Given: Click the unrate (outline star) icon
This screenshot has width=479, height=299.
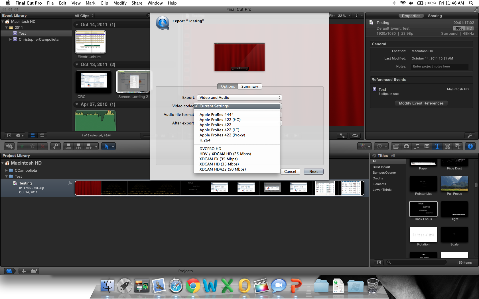Looking at the screenshot, I should tap(32, 146).
